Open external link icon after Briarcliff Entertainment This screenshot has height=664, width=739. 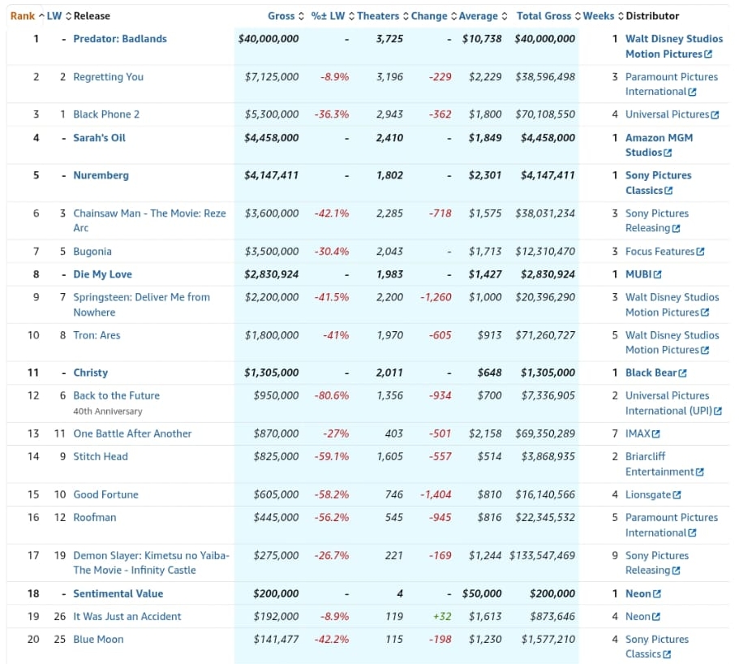click(699, 472)
